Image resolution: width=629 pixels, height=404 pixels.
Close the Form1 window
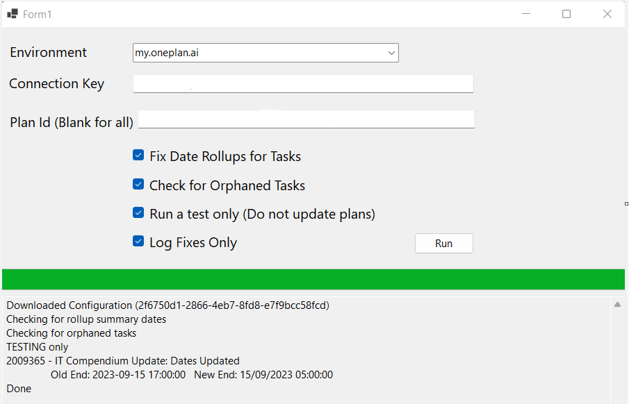click(607, 14)
